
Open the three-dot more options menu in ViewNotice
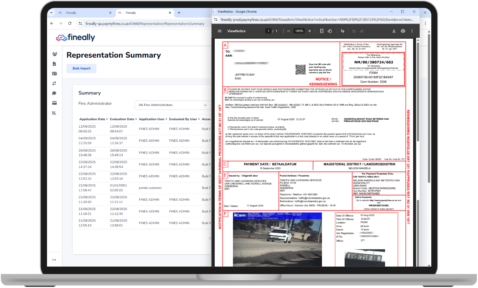(412, 31)
